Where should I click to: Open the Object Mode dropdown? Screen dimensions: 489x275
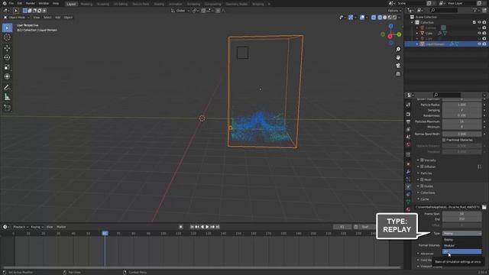click(x=17, y=18)
